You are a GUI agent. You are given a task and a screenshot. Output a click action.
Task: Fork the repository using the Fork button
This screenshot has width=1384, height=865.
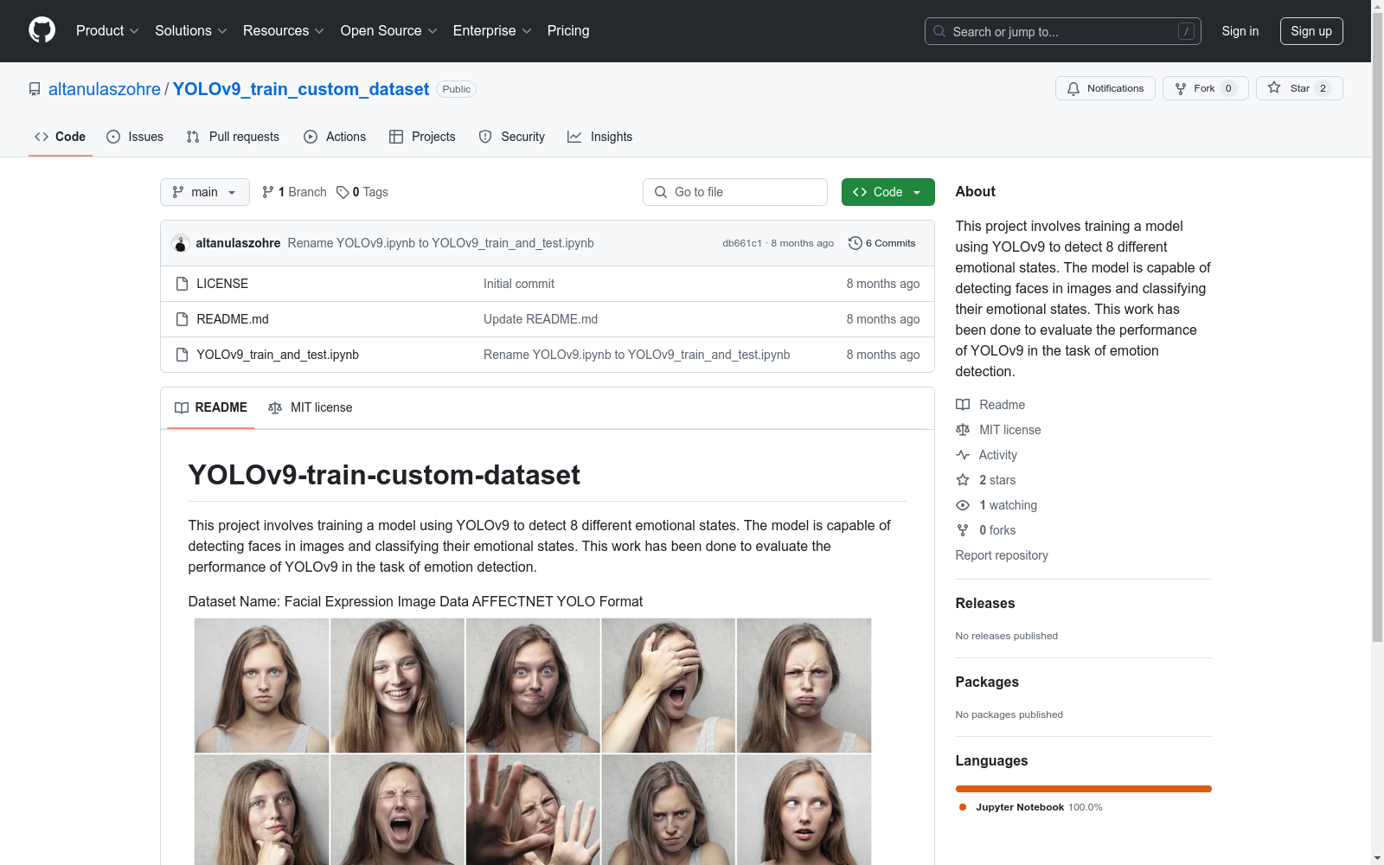pyautogui.click(x=1205, y=88)
